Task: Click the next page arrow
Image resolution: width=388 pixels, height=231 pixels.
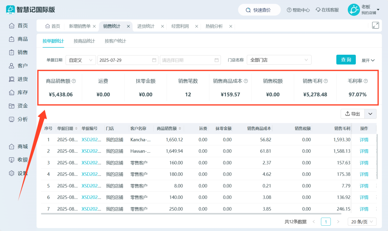Action: pyautogui.click(x=338, y=222)
